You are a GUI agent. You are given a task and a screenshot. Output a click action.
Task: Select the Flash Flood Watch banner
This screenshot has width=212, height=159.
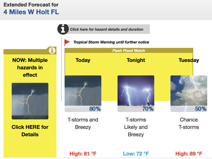point(129,51)
